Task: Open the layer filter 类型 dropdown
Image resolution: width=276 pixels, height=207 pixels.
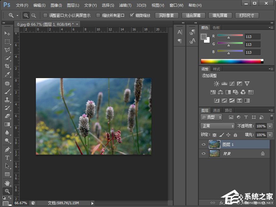Action: click(211, 117)
